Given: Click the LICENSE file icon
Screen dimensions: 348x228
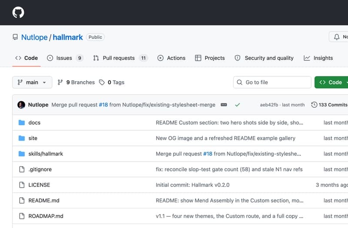Looking at the screenshot, I should pyautogui.click(x=22, y=185).
